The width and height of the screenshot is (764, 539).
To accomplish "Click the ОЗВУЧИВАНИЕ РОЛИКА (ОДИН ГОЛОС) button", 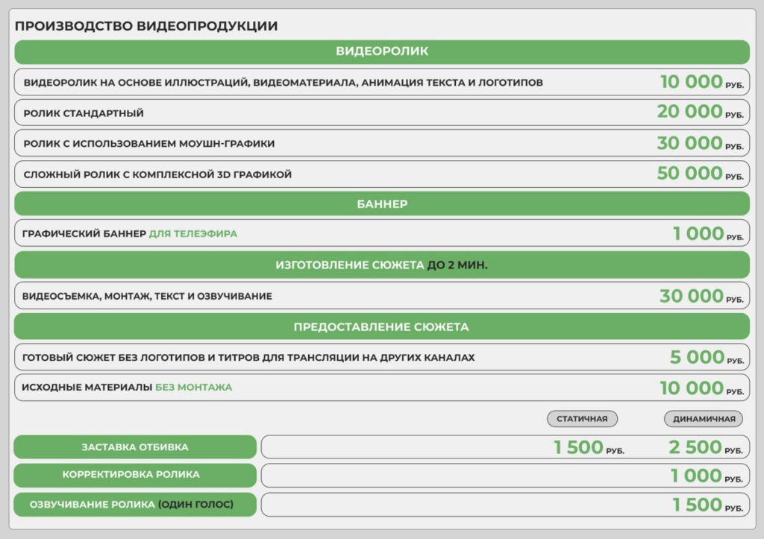I will [135, 505].
